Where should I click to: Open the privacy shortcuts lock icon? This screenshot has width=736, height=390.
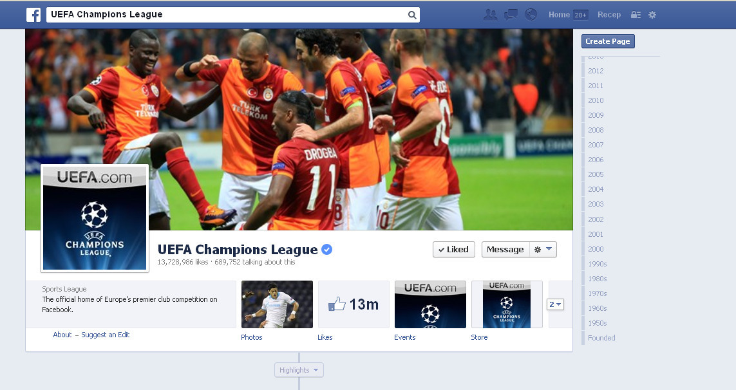[636, 15]
